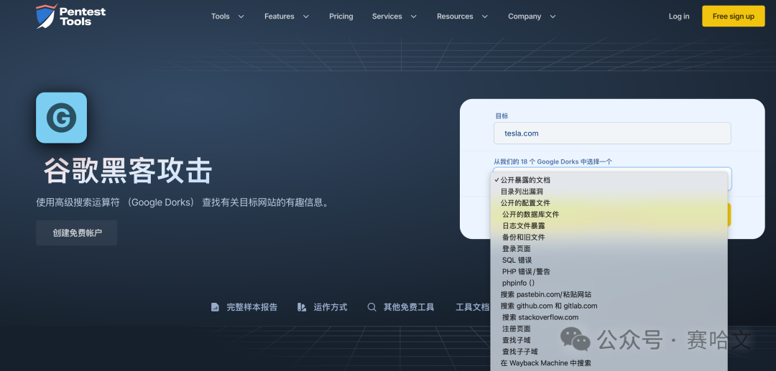Choose the 查找子域 option

click(609, 340)
